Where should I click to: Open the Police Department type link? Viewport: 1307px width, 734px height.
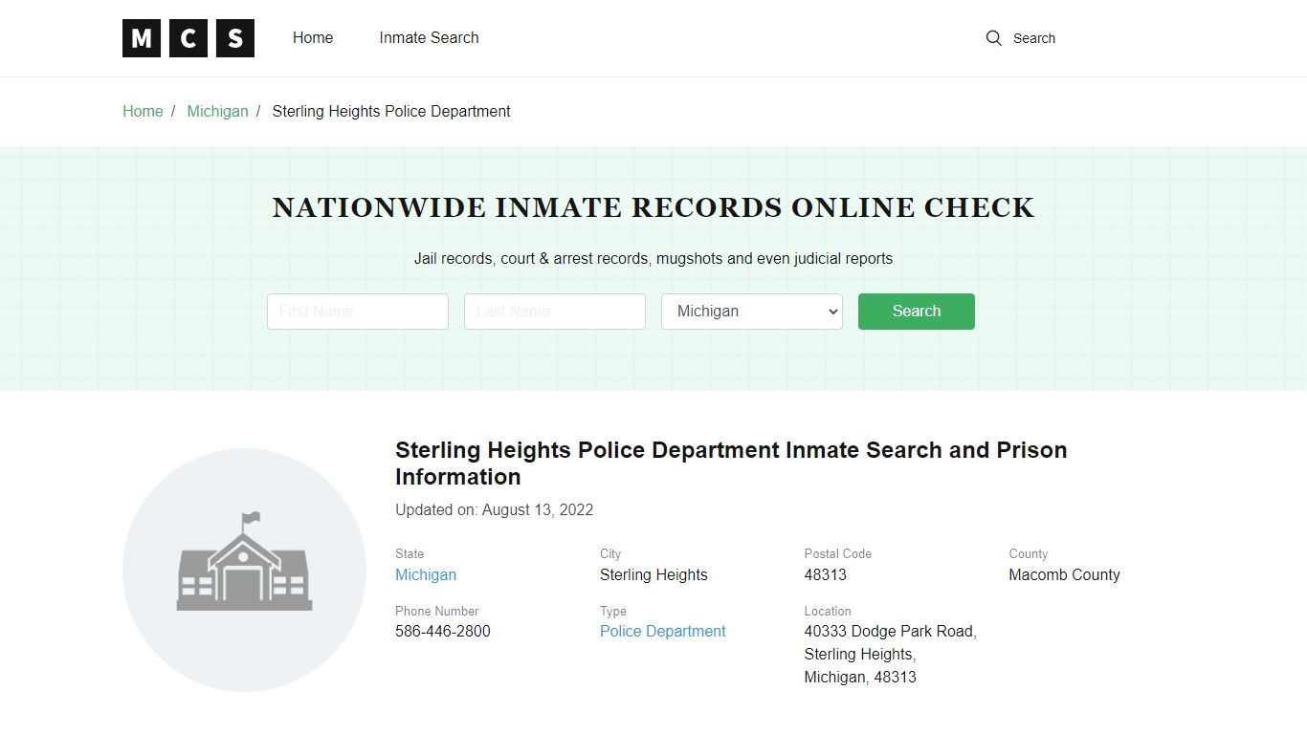(x=663, y=631)
